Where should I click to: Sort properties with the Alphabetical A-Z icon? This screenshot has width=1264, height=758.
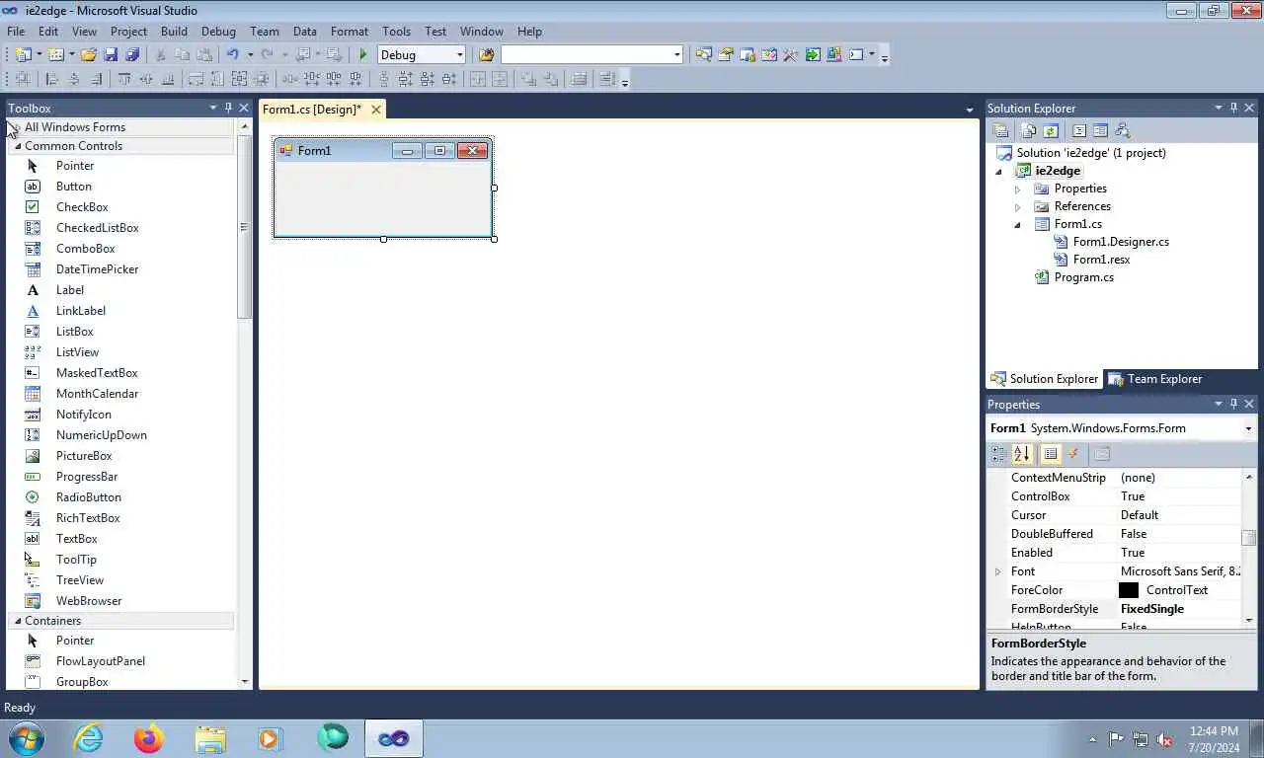click(1022, 454)
